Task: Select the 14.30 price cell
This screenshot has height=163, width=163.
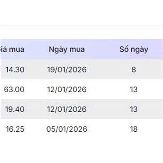Action: pyautogui.click(x=15, y=70)
